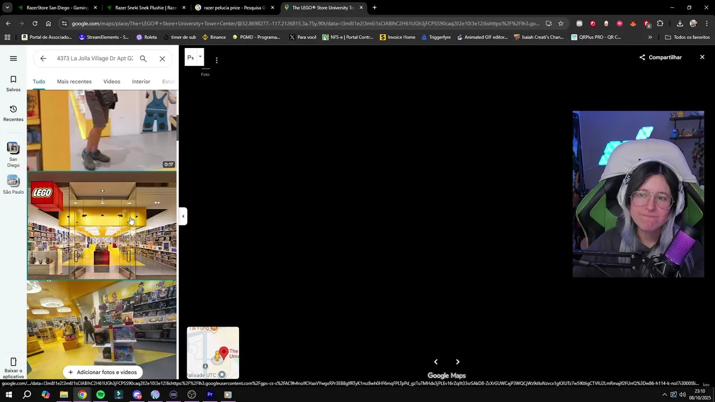This screenshot has width=715, height=402.
Task: Reload the current page
Action: [35, 23]
